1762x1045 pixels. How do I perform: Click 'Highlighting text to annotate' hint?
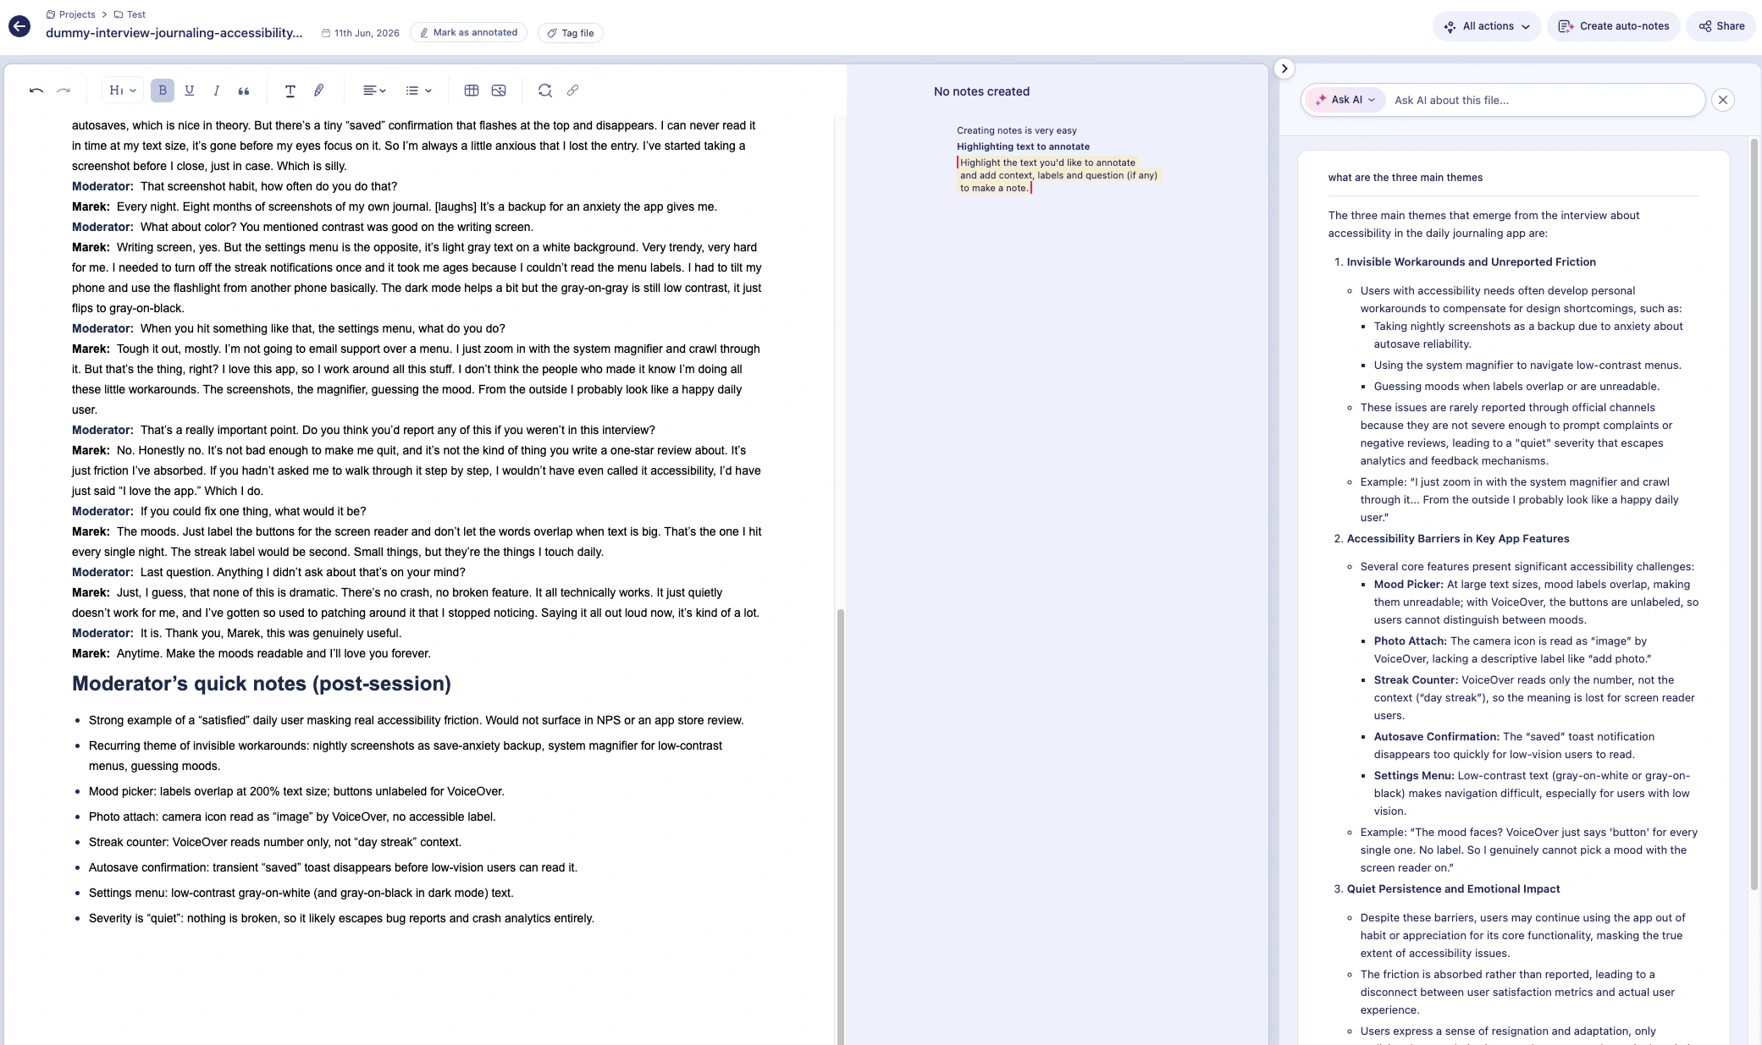pos(1023,146)
